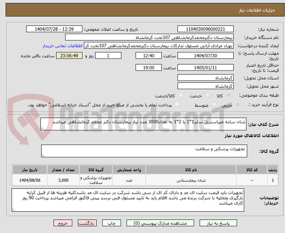Select the جزیی purchase type radio
This screenshot has width=285, height=233.
click(238, 104)
